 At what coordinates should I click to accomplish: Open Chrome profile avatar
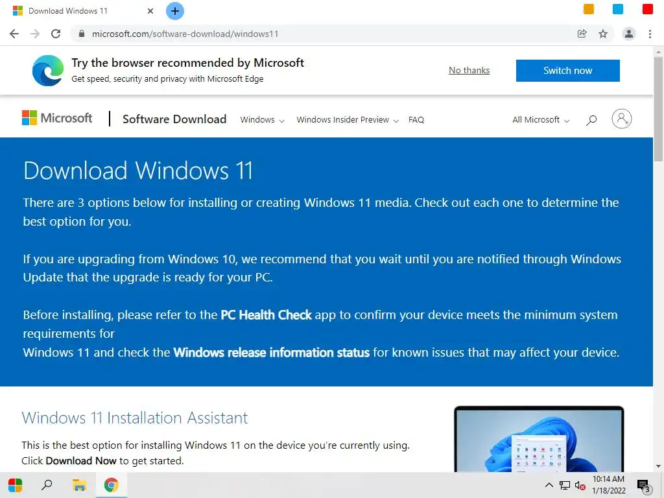click(629, 34)
